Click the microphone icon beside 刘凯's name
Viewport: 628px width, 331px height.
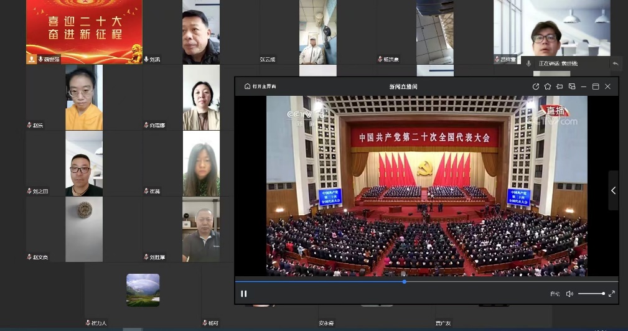(147, 60)
